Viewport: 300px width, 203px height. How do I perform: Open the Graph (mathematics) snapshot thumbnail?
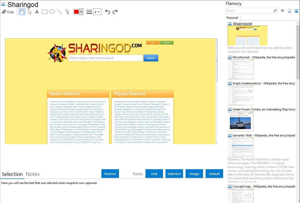pyautogui.click(x=240, y=95)
